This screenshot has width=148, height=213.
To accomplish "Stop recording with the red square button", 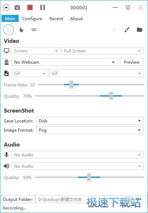I will point(30,7).
